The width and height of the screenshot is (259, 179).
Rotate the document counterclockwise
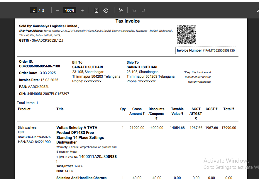click(106, 10)
